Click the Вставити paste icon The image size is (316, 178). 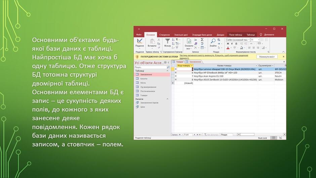click(152, 41)
